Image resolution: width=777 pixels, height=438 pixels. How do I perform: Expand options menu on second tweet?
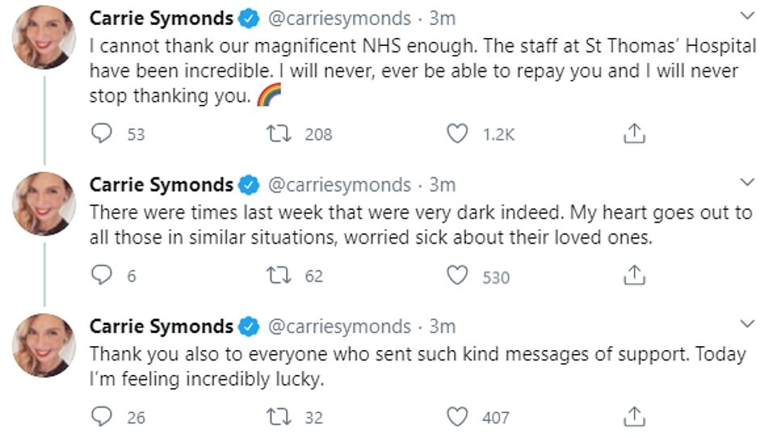pos(747,182)
